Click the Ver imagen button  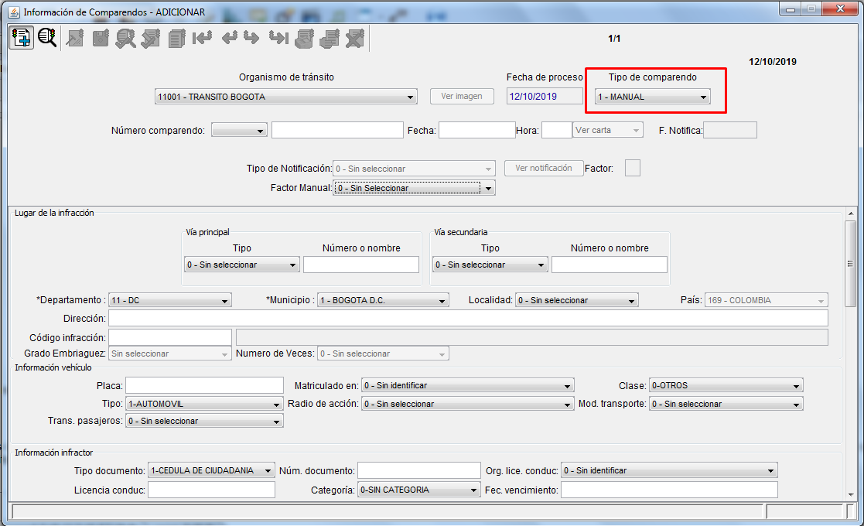[x=462, y=96]
